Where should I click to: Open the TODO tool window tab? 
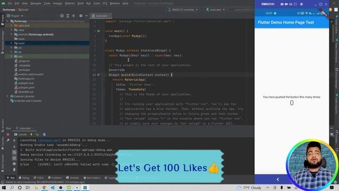coord(39,178)
